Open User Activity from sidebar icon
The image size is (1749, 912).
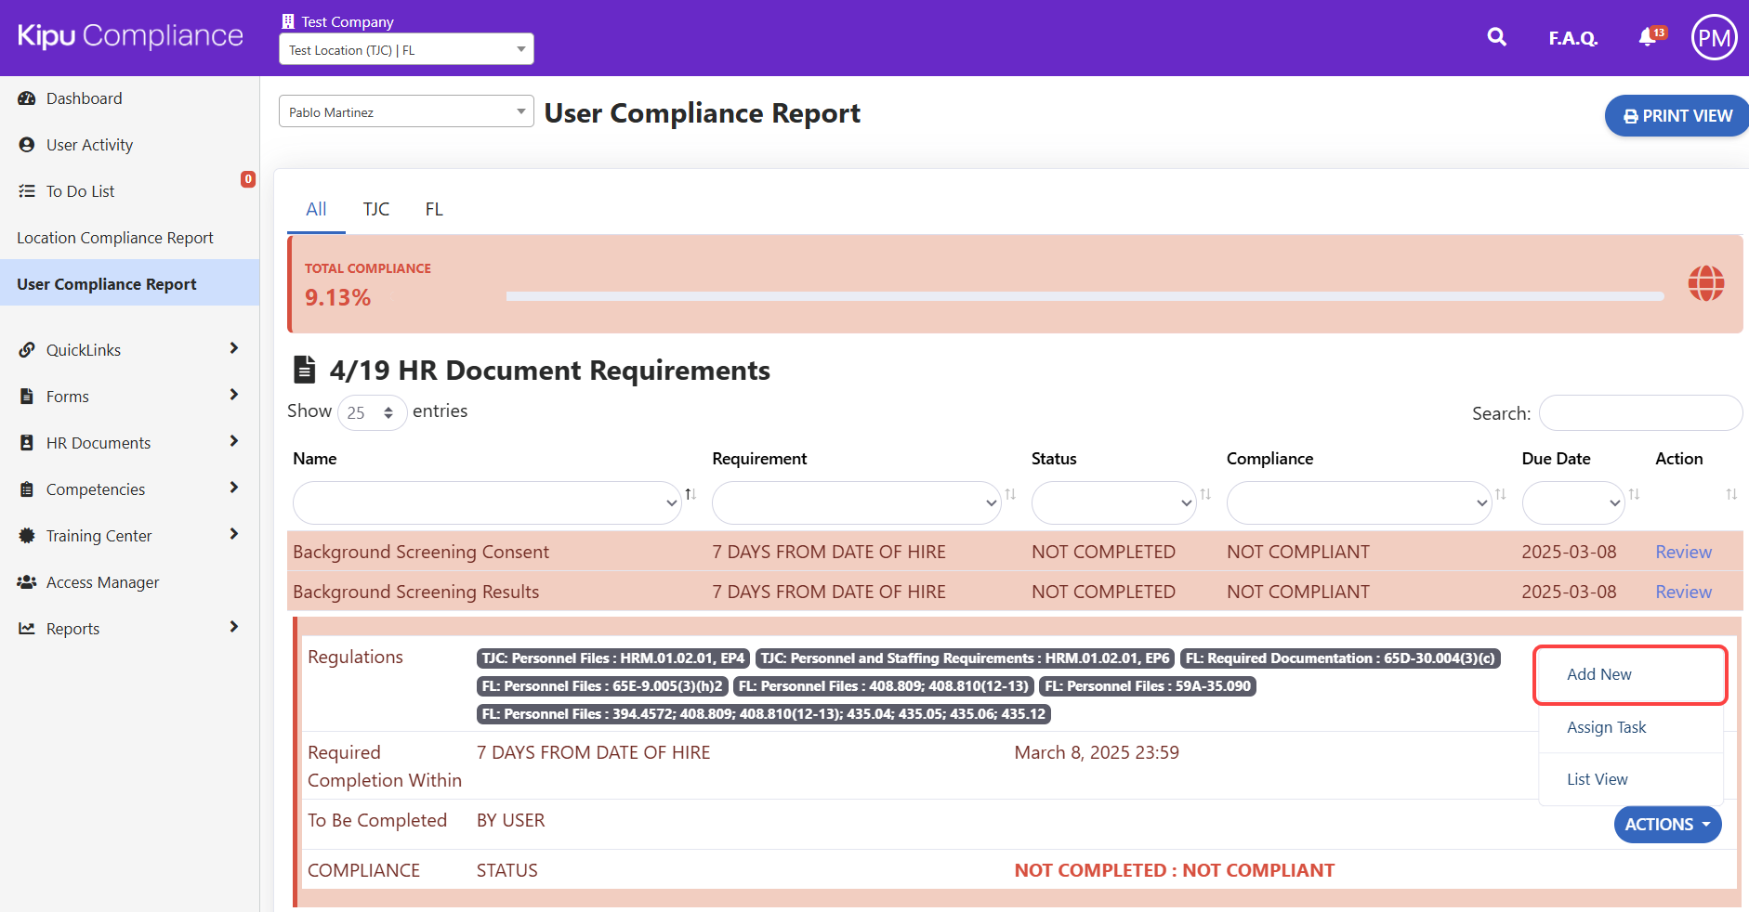[27, 145]
